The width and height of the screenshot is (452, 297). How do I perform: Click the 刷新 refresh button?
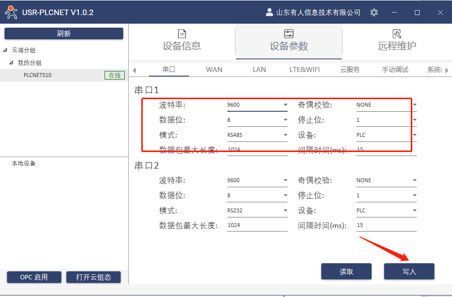(64, 34)
